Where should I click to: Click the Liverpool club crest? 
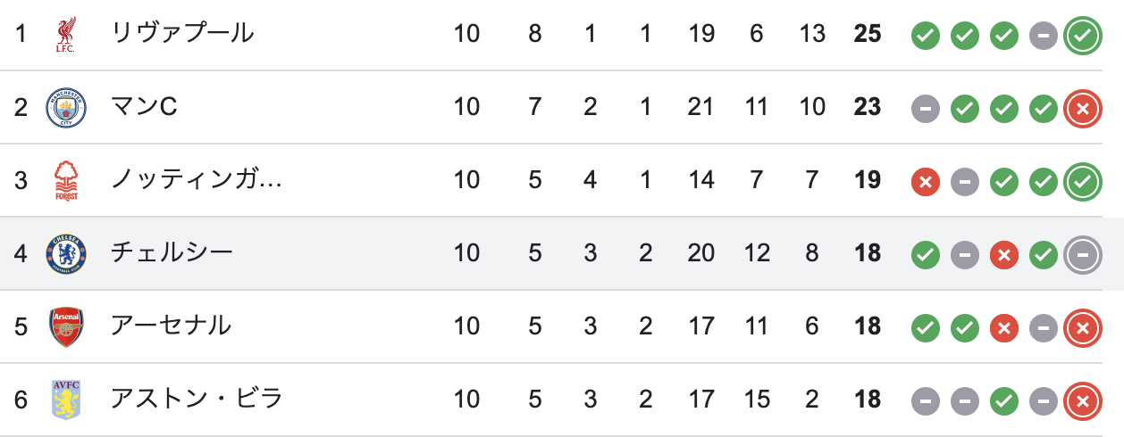(x=66, y=35)
